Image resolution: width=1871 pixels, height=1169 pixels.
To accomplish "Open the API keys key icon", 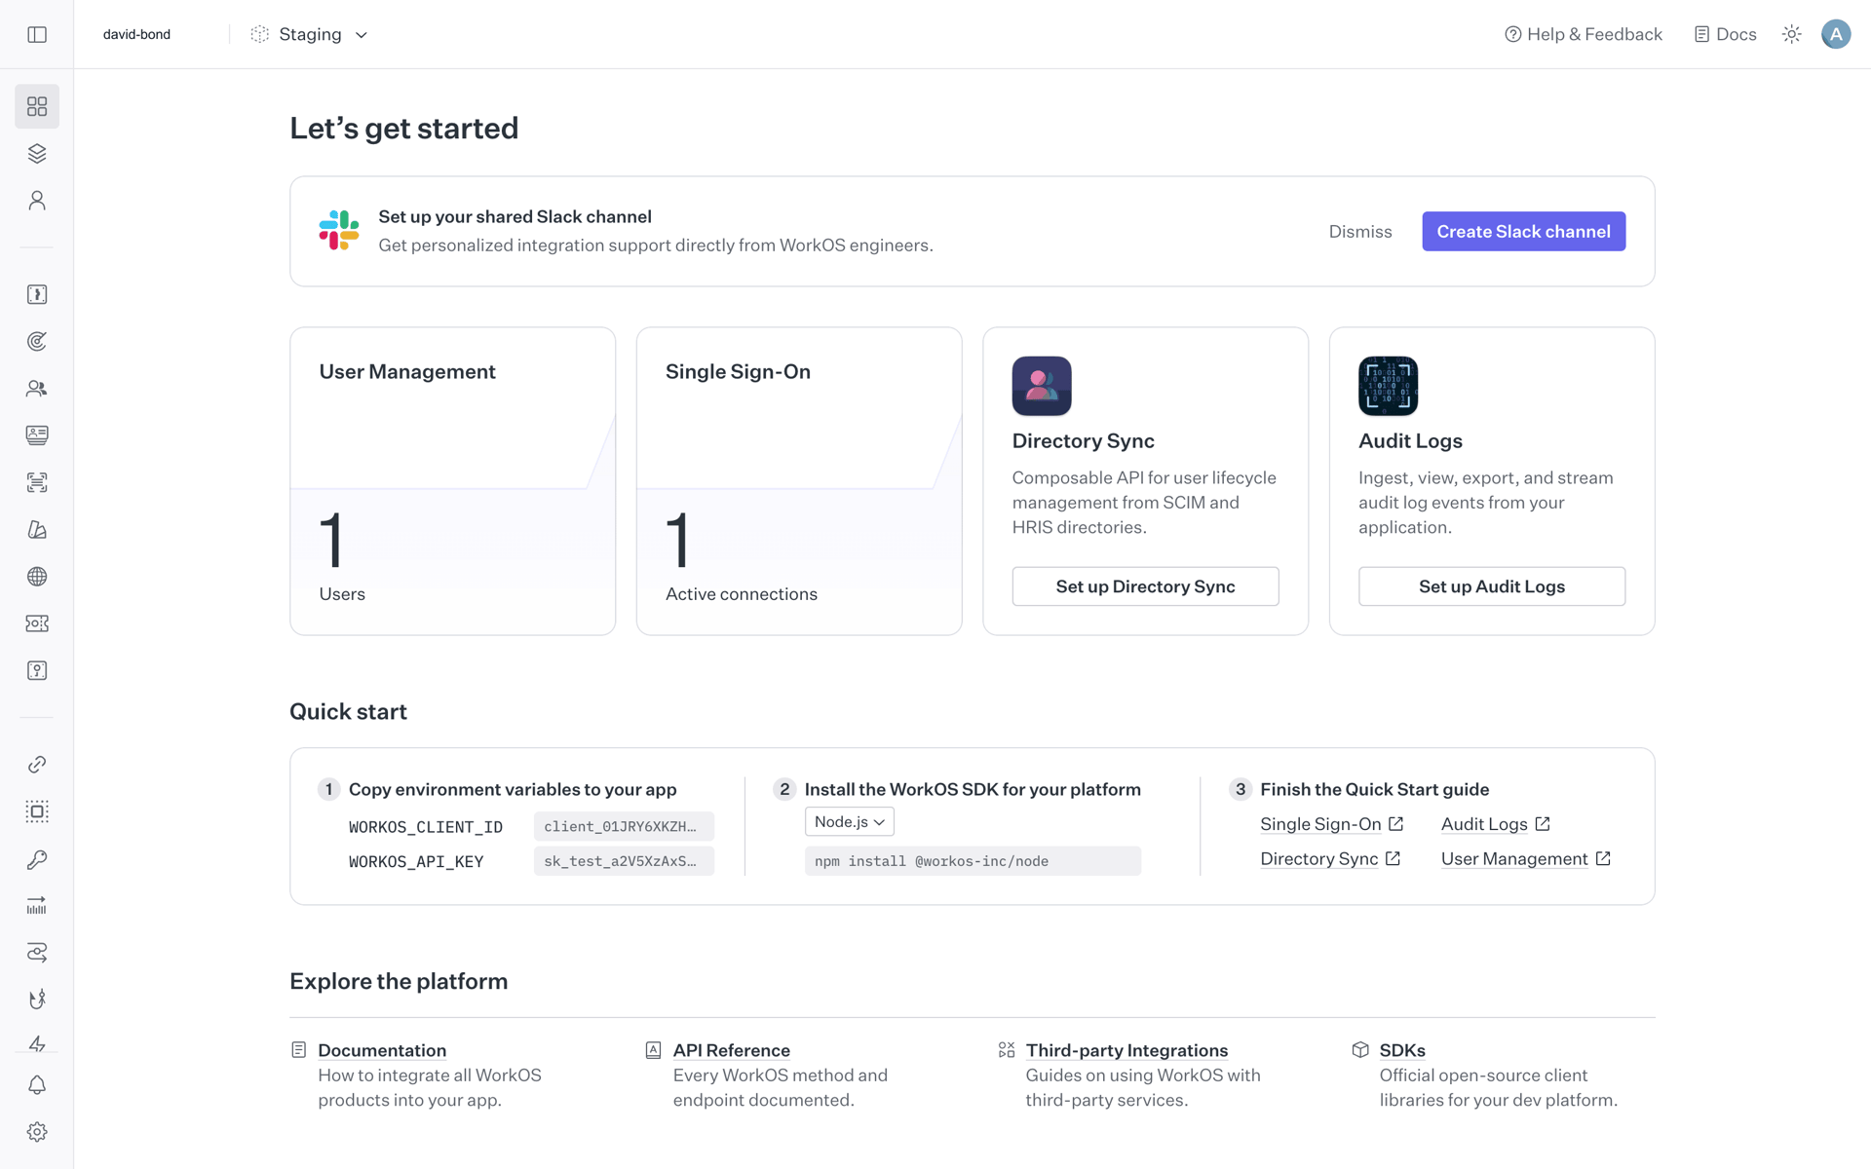I will pos(37,859).
